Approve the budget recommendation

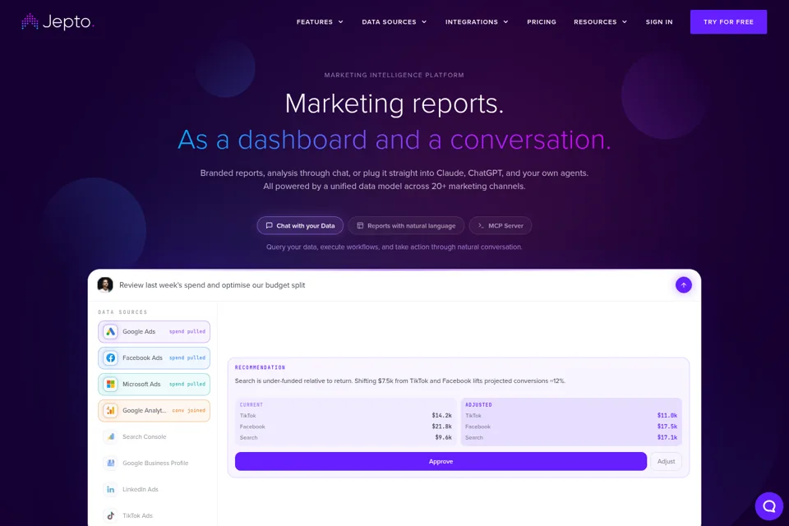[441, 461]
